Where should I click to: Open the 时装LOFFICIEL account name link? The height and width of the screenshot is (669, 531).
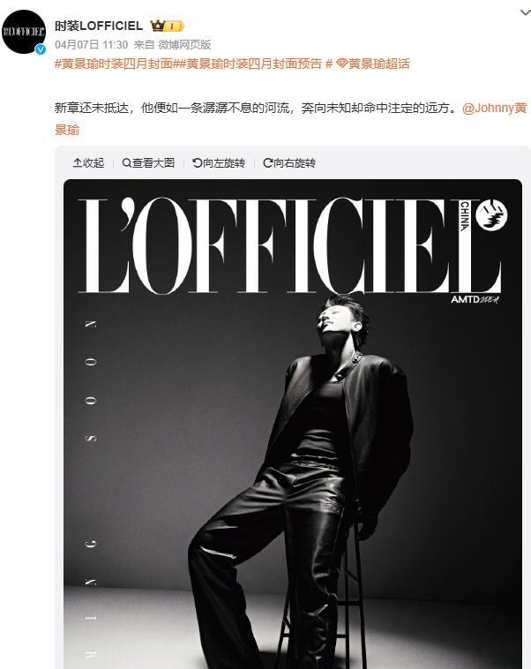pyautogui.click(x=99, y=26)
